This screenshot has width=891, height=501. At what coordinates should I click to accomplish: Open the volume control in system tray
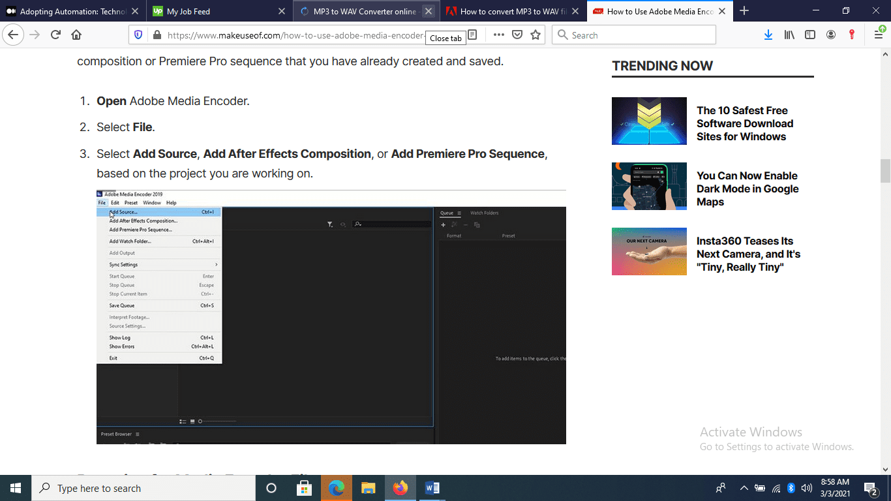[x=806, y=488]
